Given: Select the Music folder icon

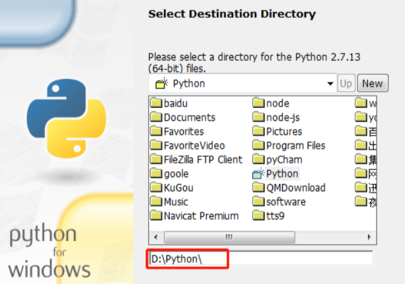Looking at the screenshot, I should (156, 201).
